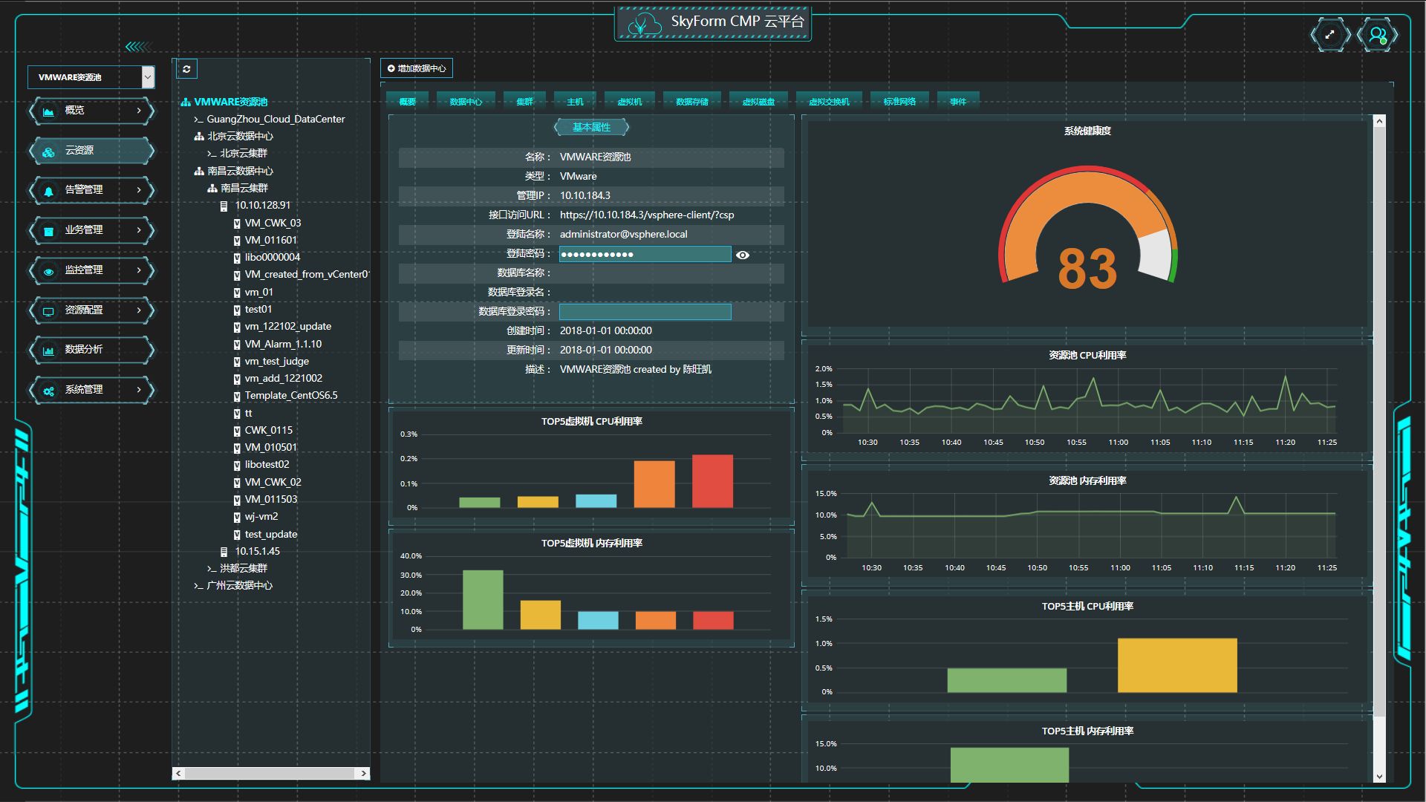This screenshot has width=1426, height=802.
Task: Select the vm_test_judge tree item
Action: pos(277,362)
